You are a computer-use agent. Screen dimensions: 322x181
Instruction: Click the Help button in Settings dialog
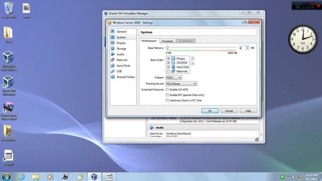coord(248,111)
